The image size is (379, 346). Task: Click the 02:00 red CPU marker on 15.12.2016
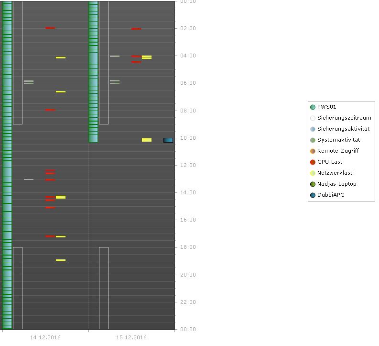[136, 29]
